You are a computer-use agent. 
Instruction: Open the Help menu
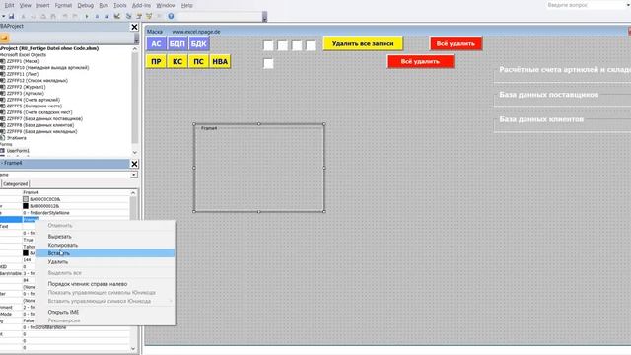186,5
